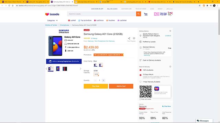Click the orange search magnifier button
220x123 pixels.
pyautogui.click(x=138, y=14)
